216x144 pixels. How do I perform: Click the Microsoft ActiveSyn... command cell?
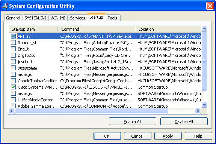tap(97, 68)
